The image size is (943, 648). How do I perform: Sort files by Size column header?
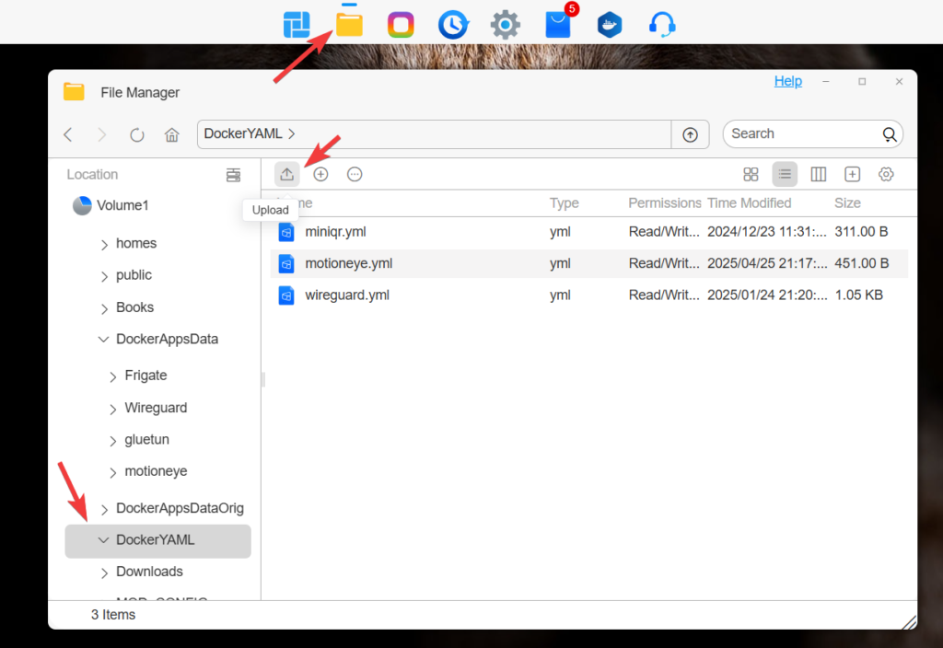[847, 202]
